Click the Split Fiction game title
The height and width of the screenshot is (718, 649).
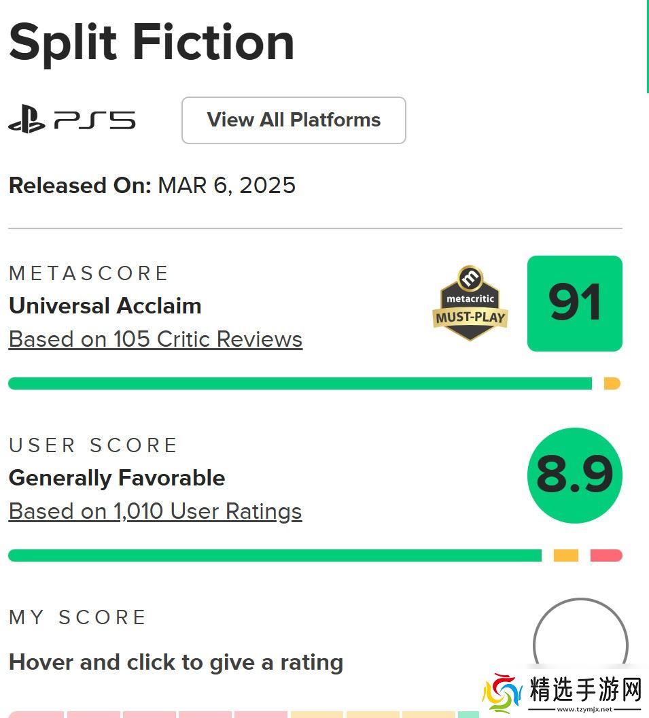point(151,42)
